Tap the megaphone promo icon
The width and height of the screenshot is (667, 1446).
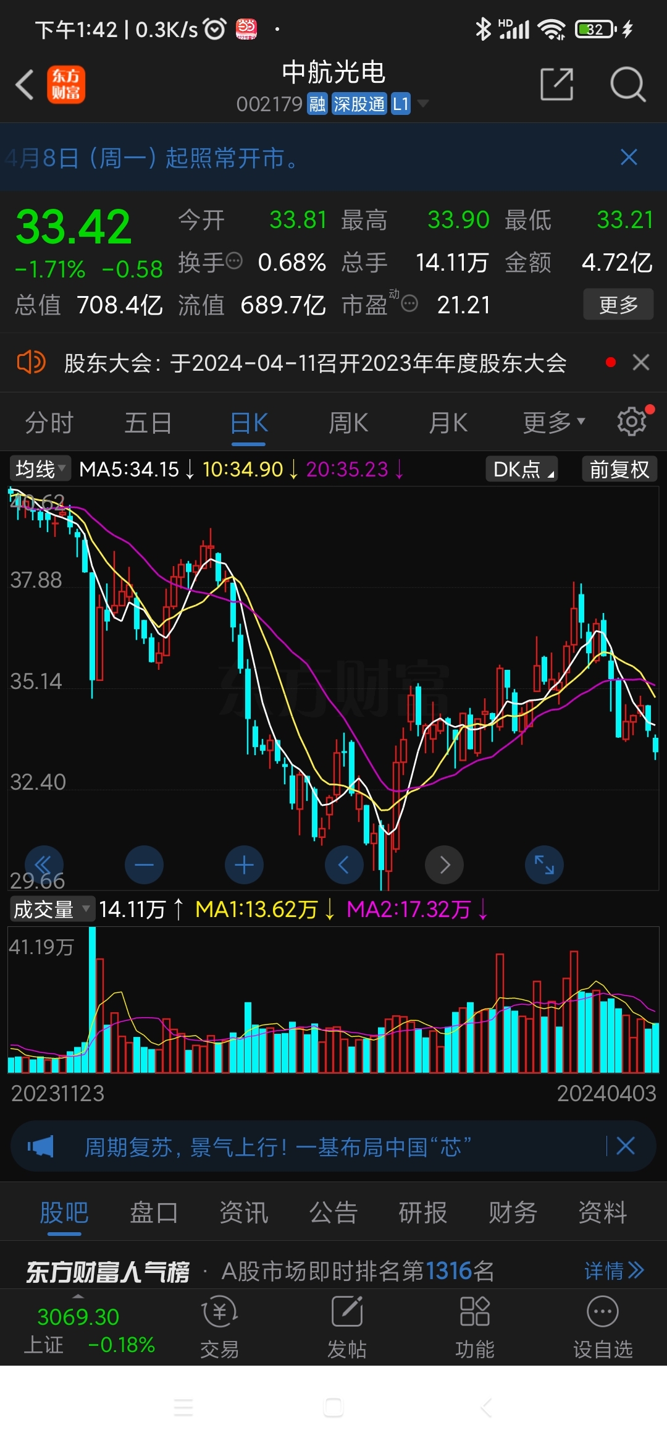coord(41,1146)
